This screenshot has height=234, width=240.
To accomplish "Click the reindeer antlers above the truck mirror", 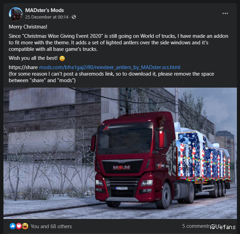I will pos(162,122).
